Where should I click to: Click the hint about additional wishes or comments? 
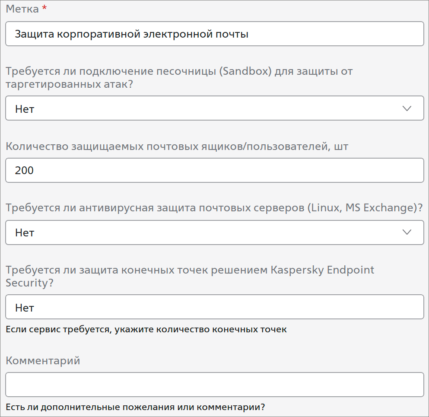point(135,407)
